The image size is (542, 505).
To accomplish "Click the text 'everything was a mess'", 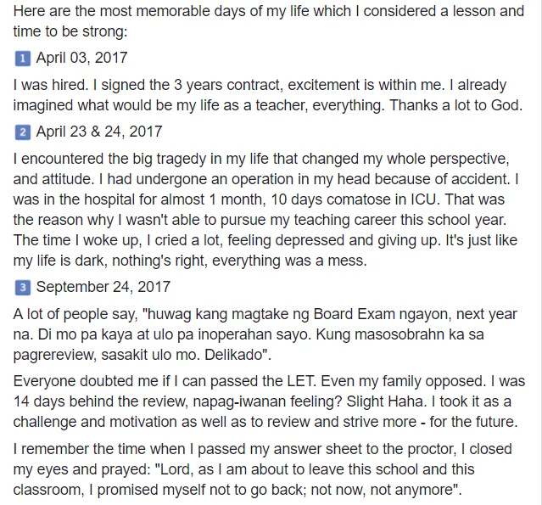I will pyautogui.click(x=289, y=261).
